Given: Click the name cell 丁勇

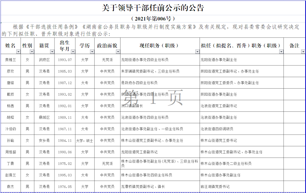Looking at the screenshot, I should [x=10, y=164].
